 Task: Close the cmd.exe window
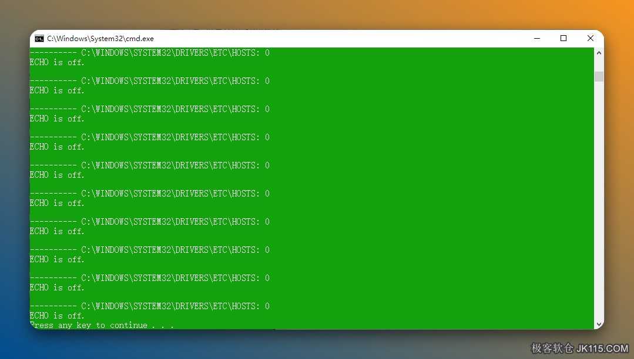(x=591, y=38)
